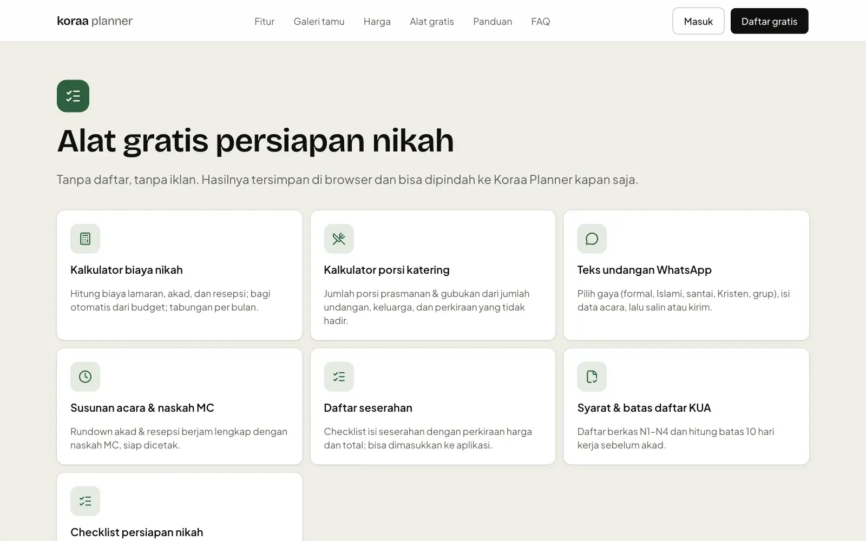The width and height of the screenshot is (866, 541).
Task: Click description 'Hitung biaya lamaran, akad, dan resepsi'
Action: (170, 300)
